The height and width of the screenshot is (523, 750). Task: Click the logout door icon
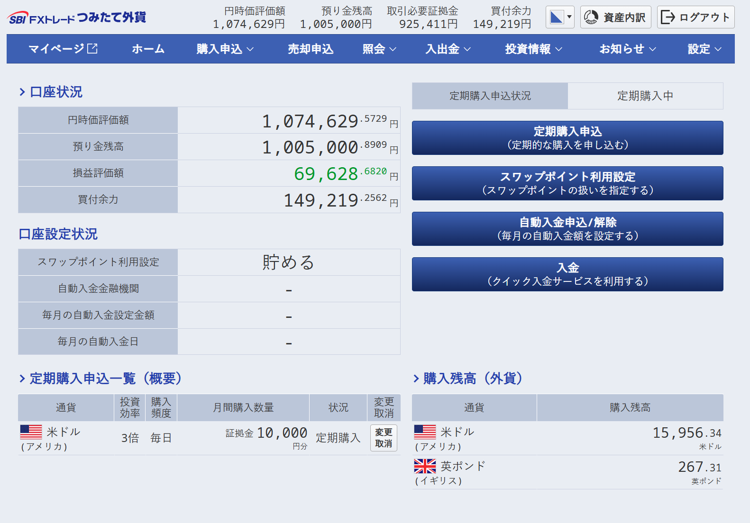[x=668, y=18]
